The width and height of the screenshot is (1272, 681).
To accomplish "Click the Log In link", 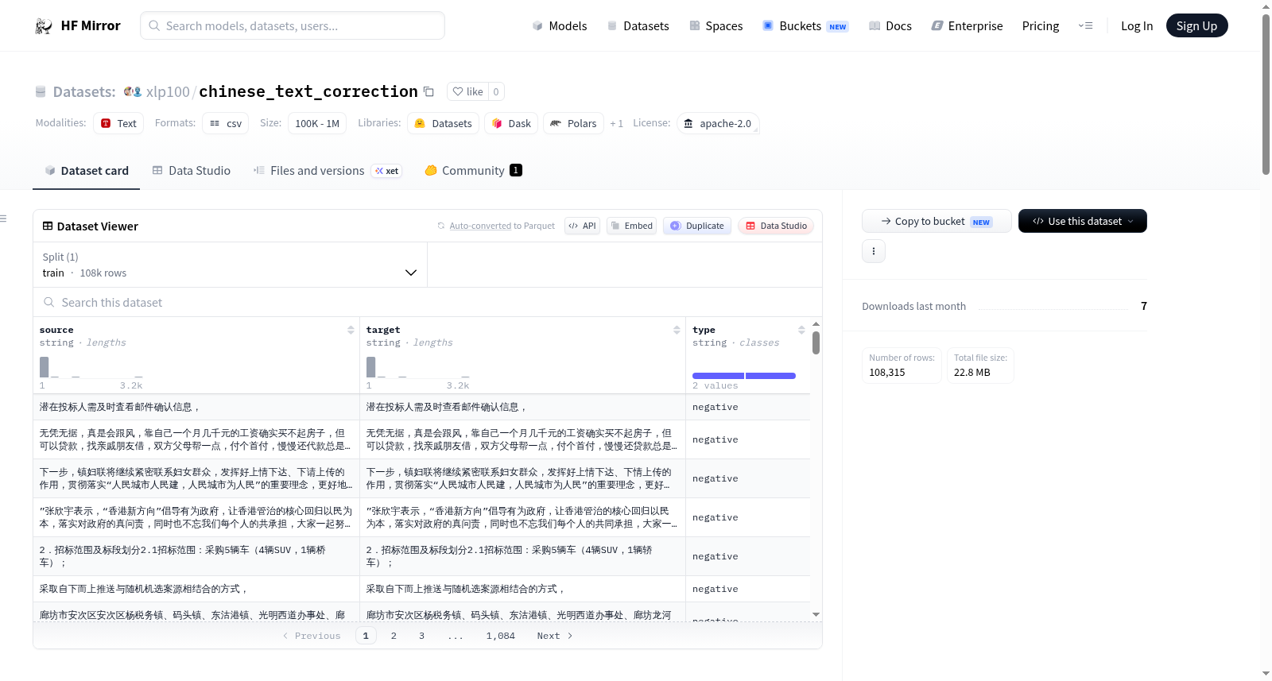I will click(x=1137, y=25).
